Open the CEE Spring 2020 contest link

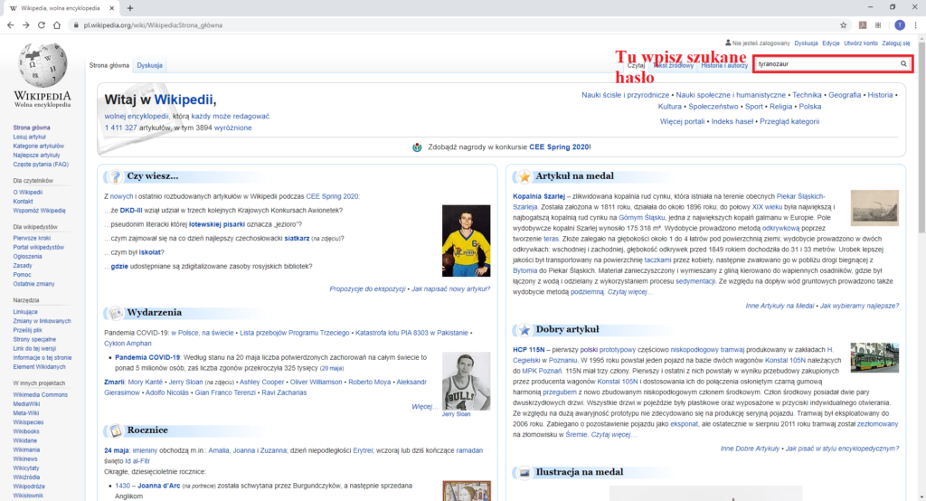560,147
